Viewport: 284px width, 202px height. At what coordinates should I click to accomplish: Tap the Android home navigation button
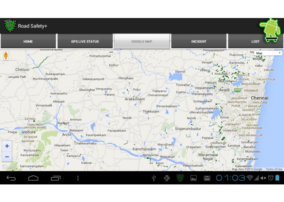pos(34,178)
